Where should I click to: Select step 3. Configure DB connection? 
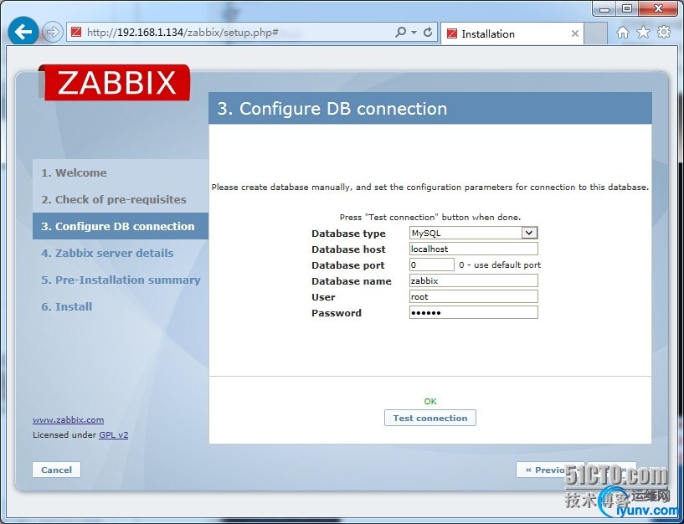(121, 226)
